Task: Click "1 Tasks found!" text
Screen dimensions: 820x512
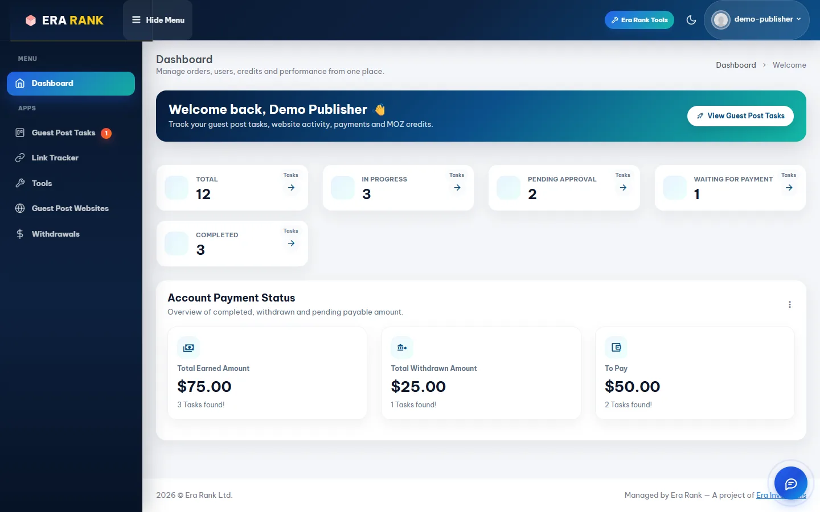Action: click(413, 405)
